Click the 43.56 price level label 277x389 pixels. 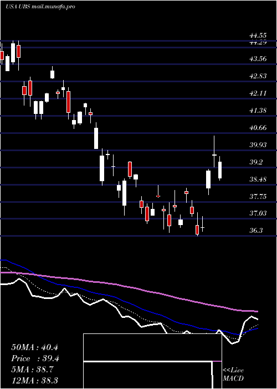point(258,59)
